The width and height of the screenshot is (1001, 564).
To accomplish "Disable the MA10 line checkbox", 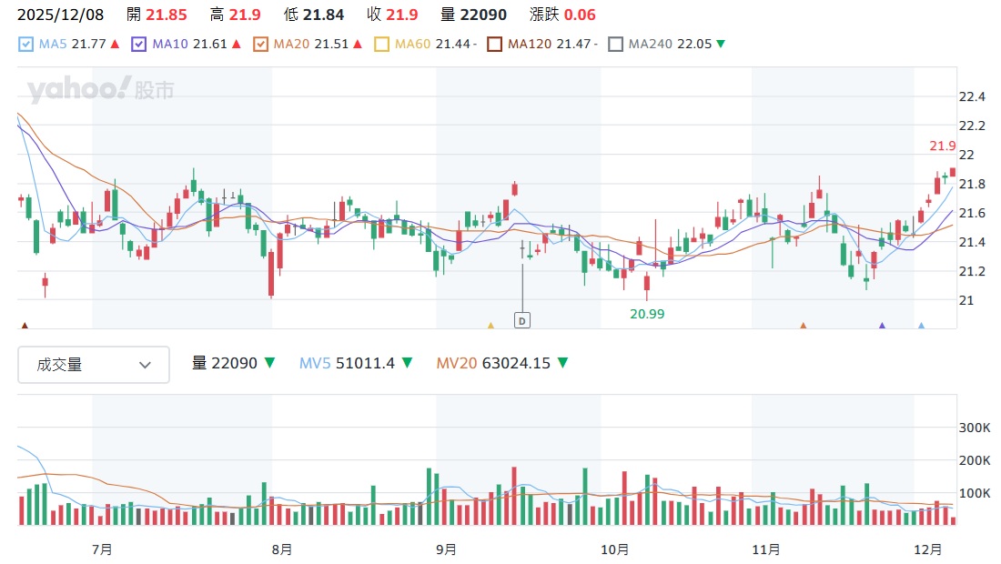I will [138, 44].
